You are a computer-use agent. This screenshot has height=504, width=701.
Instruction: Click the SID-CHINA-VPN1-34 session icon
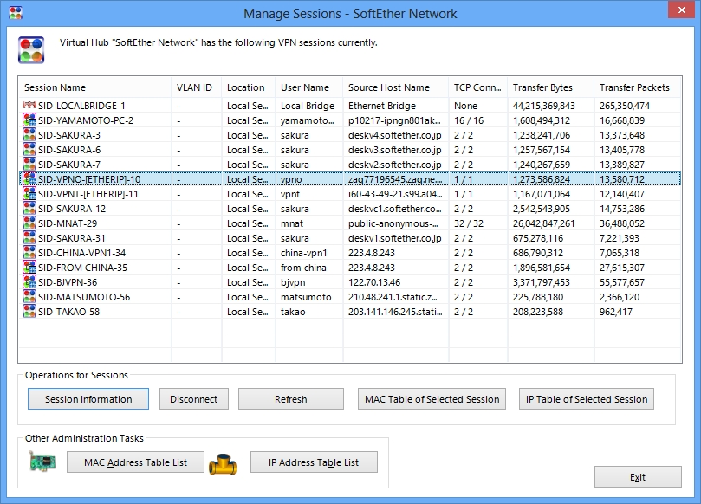coord(29,253)
